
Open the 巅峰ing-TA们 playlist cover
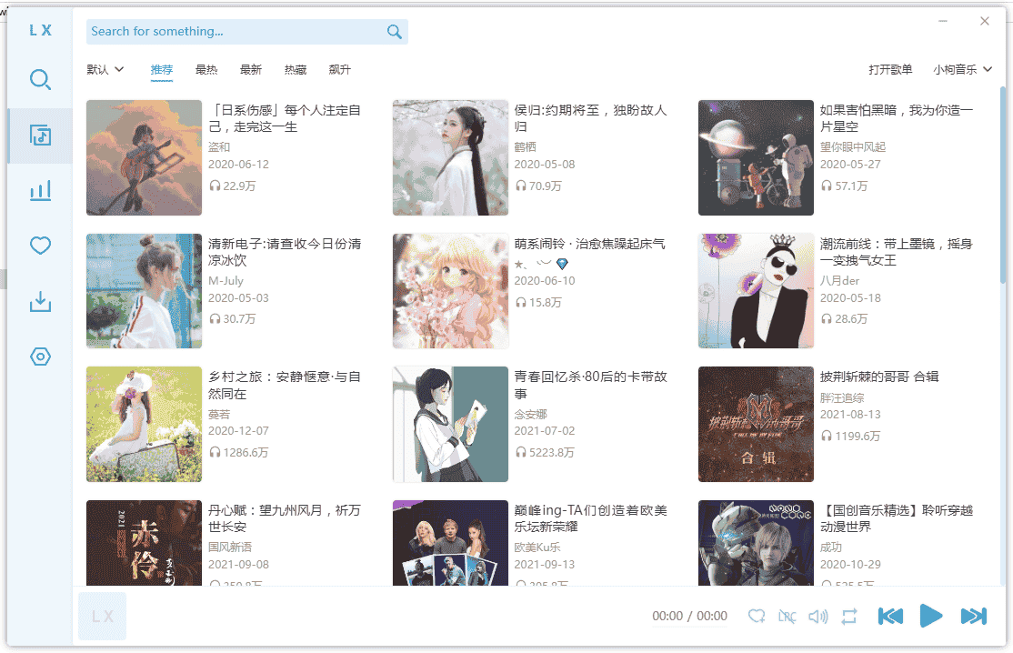(x=450, y=543)
